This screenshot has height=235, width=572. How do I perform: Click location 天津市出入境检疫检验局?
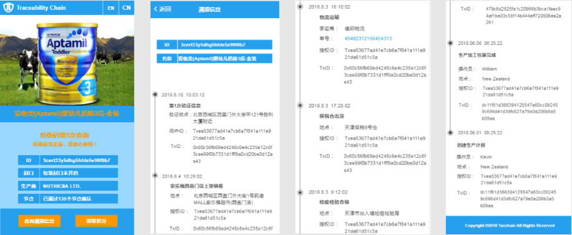pyautogui.click(x=372, y=214)
